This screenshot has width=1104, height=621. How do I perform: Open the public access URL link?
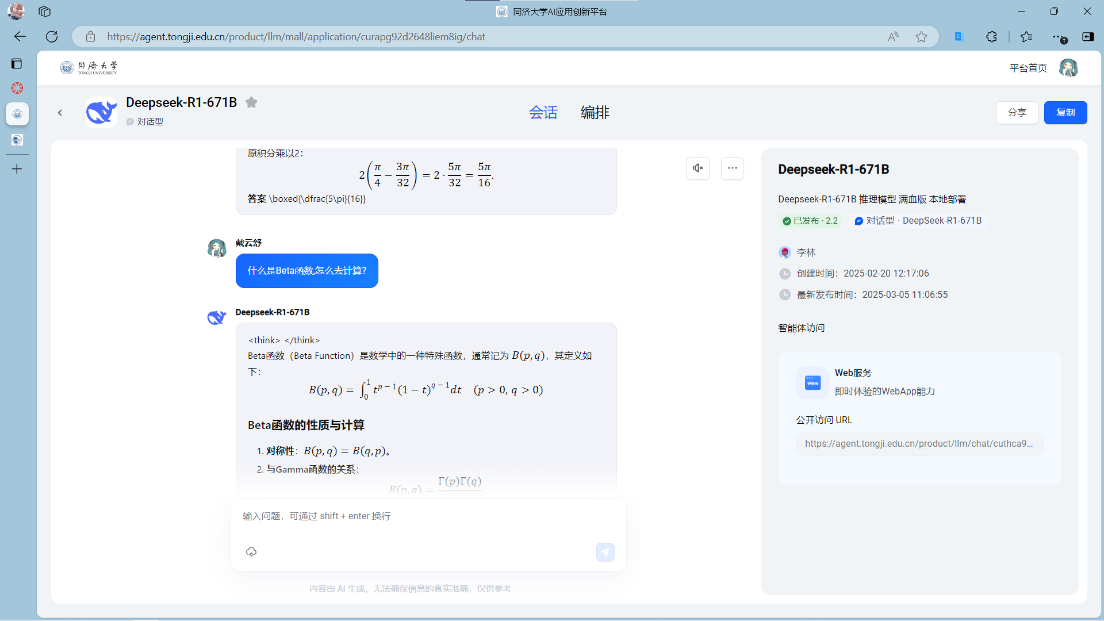tap(919, 444)
